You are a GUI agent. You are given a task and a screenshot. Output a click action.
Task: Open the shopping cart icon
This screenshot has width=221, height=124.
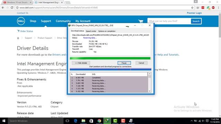tap(141, 21)
